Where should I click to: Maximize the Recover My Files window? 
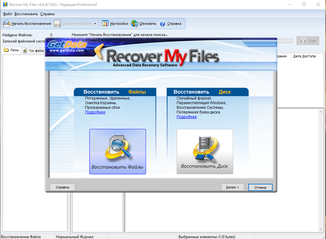(x=304, y=4)
